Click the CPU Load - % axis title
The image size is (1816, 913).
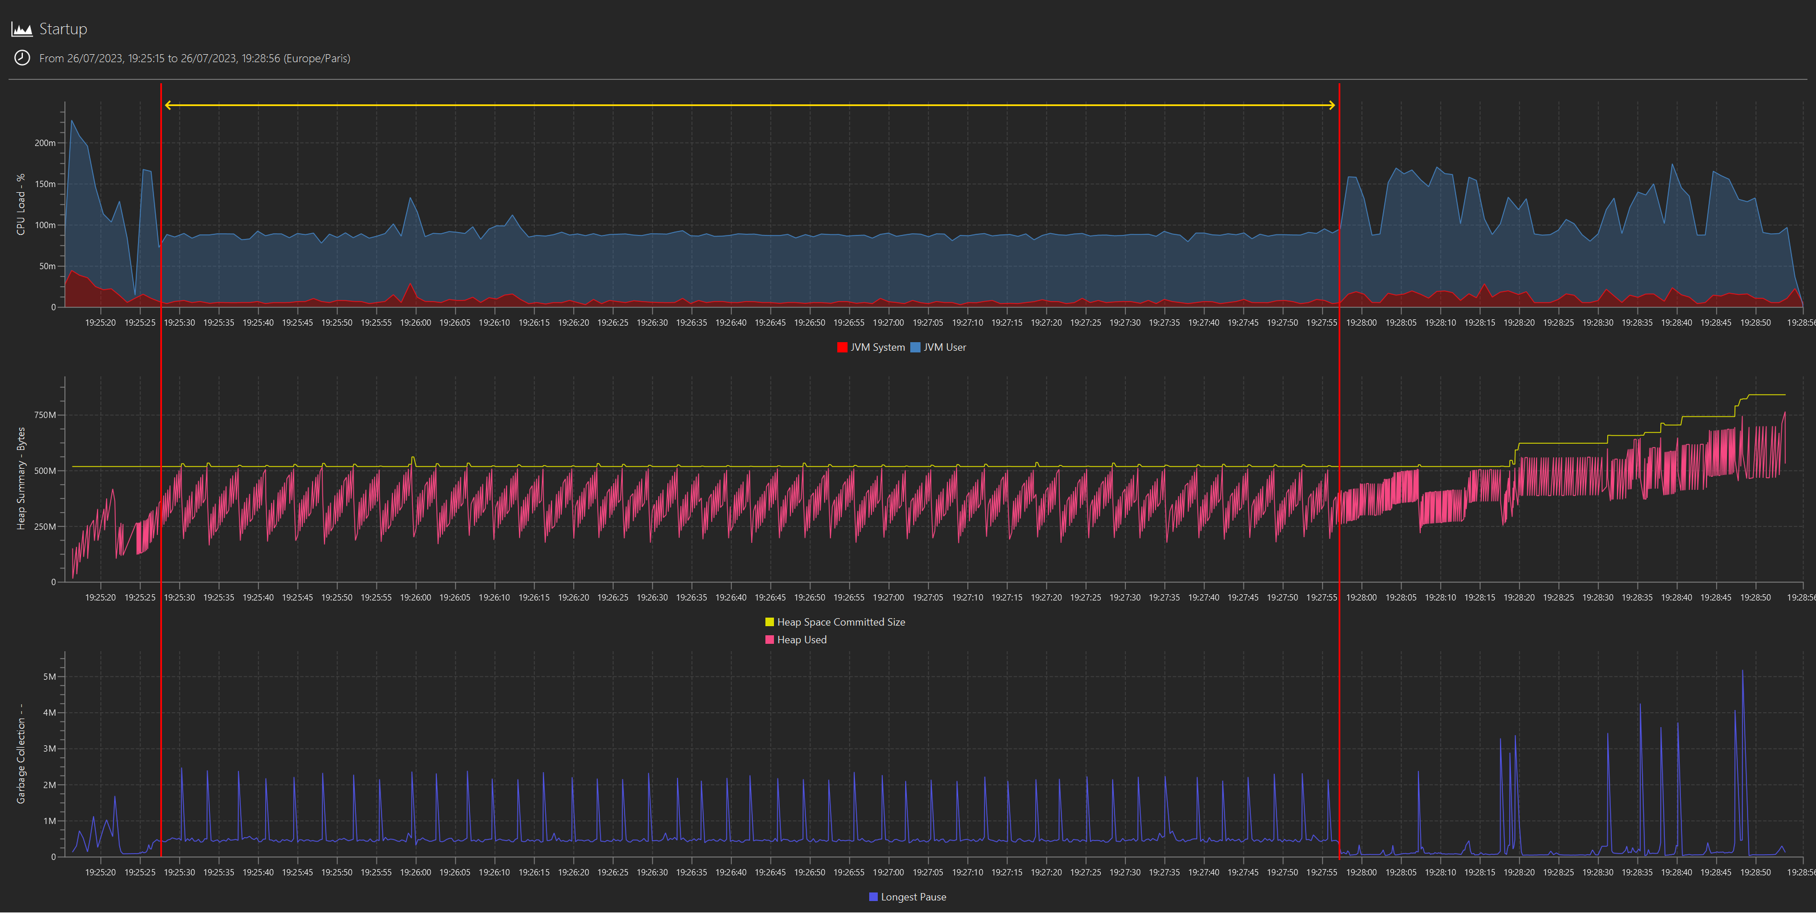coord(21,205)
